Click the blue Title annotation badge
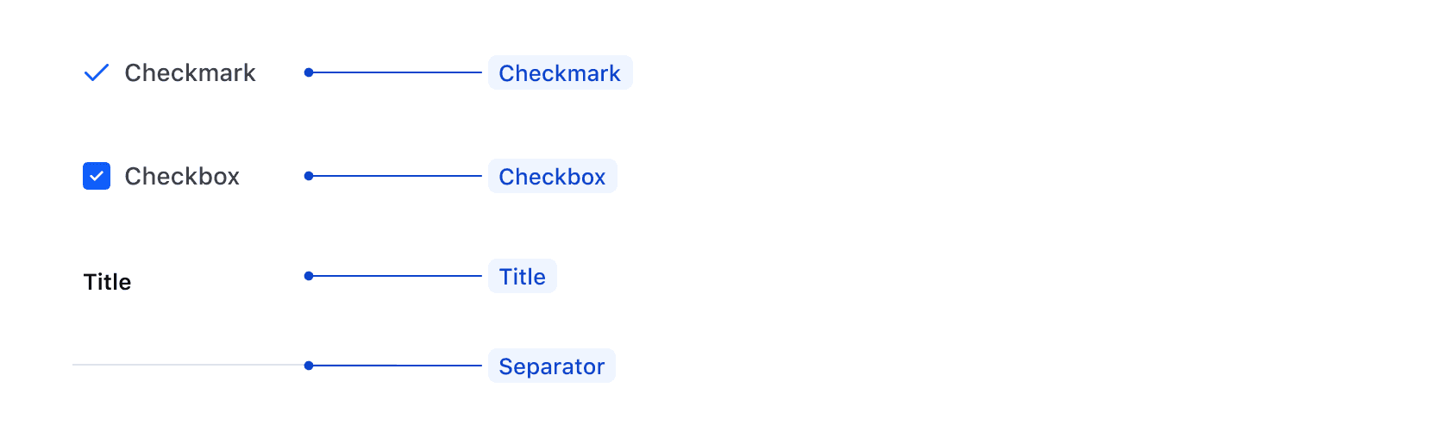 click(522, 277)
